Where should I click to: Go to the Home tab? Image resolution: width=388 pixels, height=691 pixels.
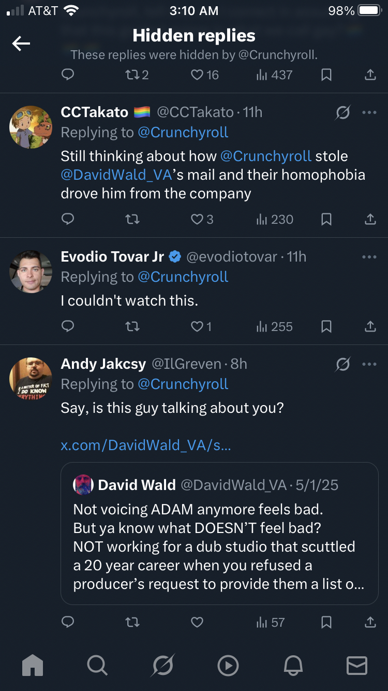click(33, 665)
